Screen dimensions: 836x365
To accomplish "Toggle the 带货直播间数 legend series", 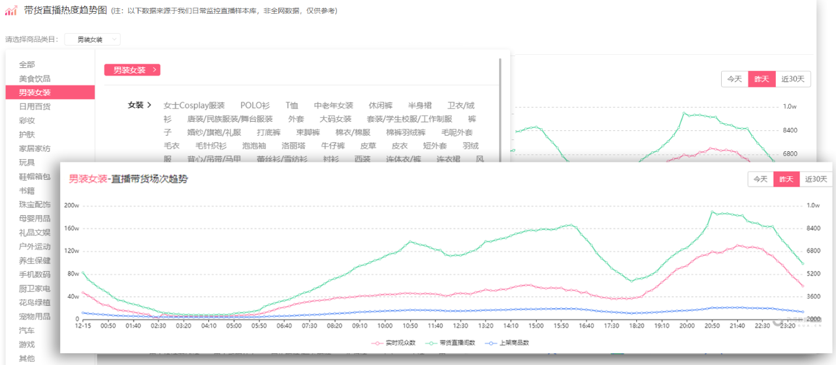I will pyautogui.click(x=449, y=343).
